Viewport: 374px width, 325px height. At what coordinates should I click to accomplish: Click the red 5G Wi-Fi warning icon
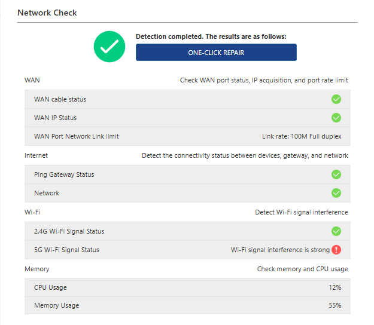coord(336,250)
